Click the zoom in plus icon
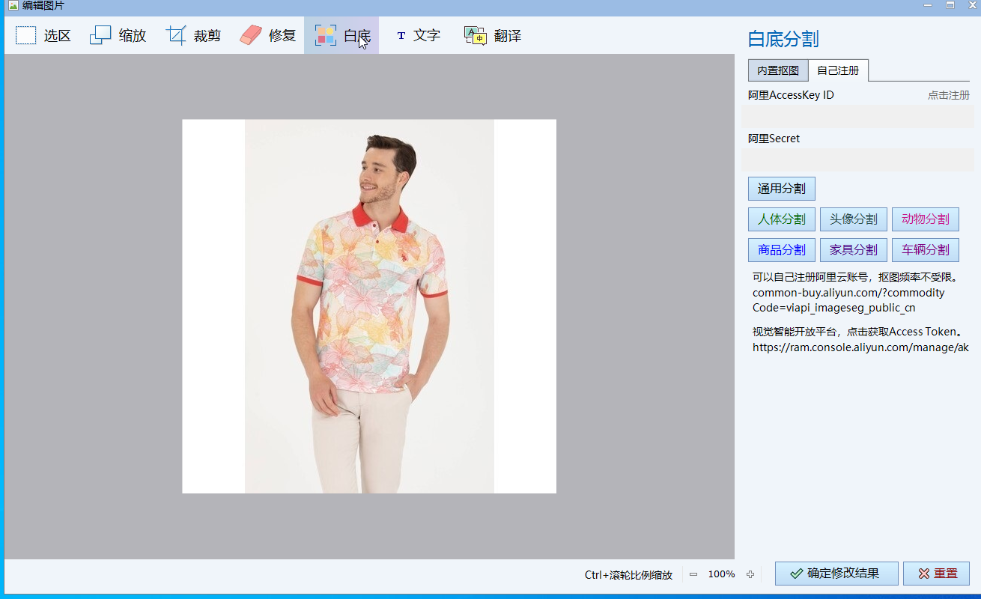Viewport: 981px width, 599px height. point(750,574)
